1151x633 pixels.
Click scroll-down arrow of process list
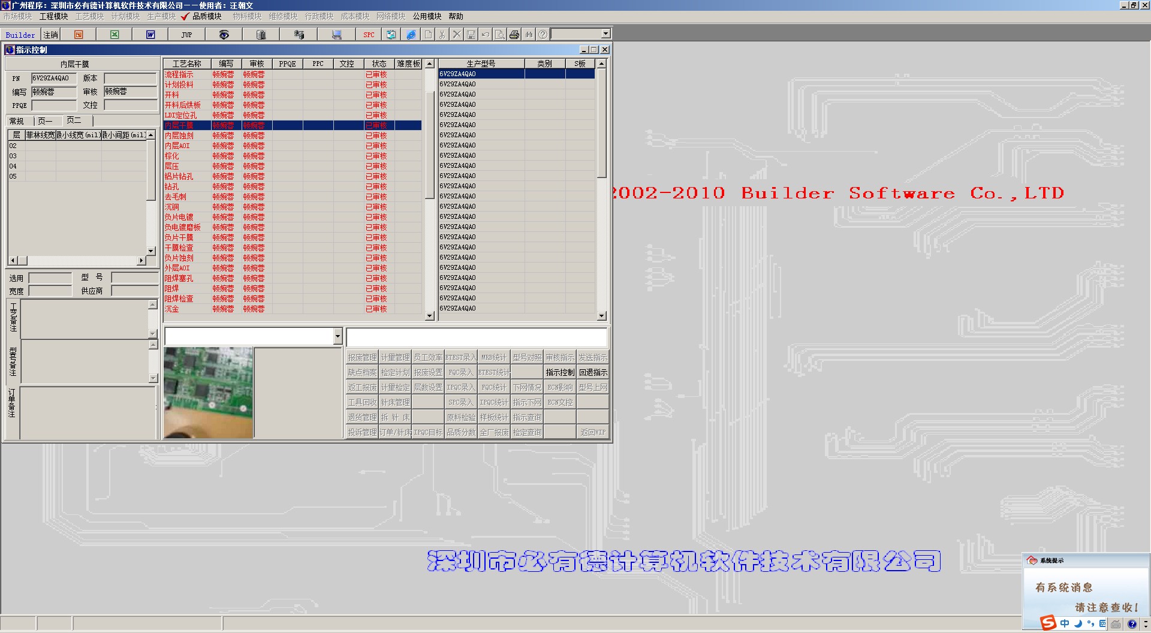tap(429, 316)
